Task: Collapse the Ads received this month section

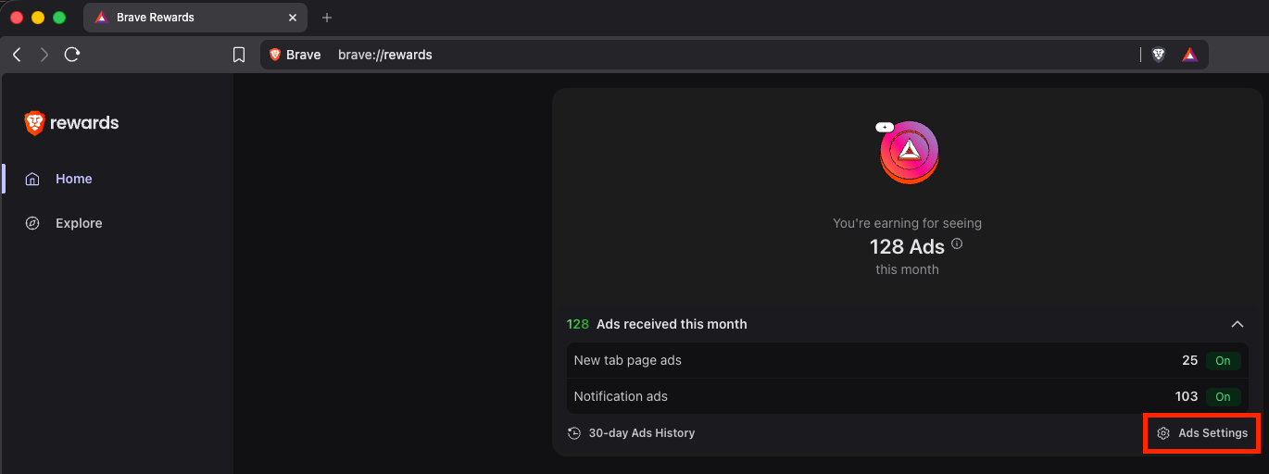Action: (1237, 324)
